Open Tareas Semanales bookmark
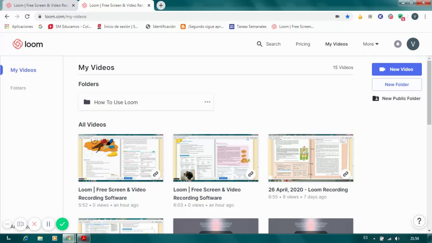The height and width of the screenshot is (243, 432). 248,26
